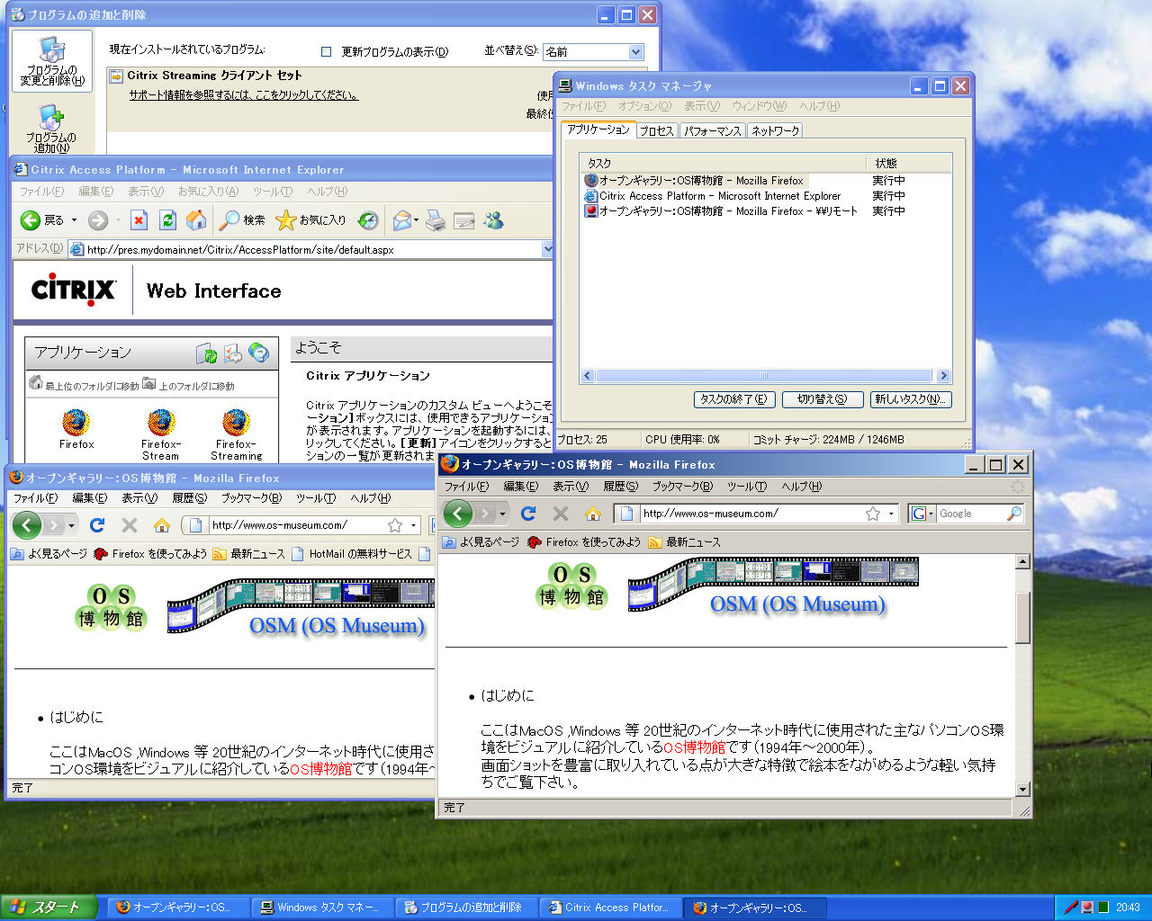This screenshot has width=1152, height=921.
Task: Click the green Refresh icon in Internet Explorer
Action: click(x=167, y=220)
